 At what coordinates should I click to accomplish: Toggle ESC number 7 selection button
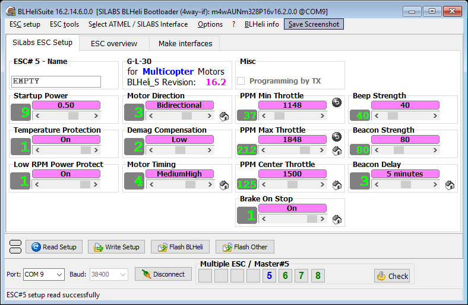point(302,275)
